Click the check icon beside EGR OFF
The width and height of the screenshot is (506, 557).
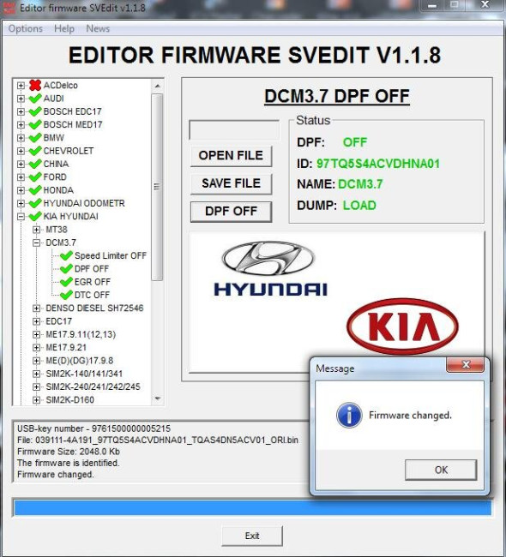pyautogui.click(x=67, y=282)
